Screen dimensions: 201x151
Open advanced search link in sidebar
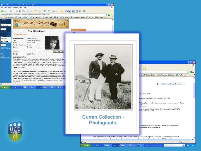tap(4, 31)
